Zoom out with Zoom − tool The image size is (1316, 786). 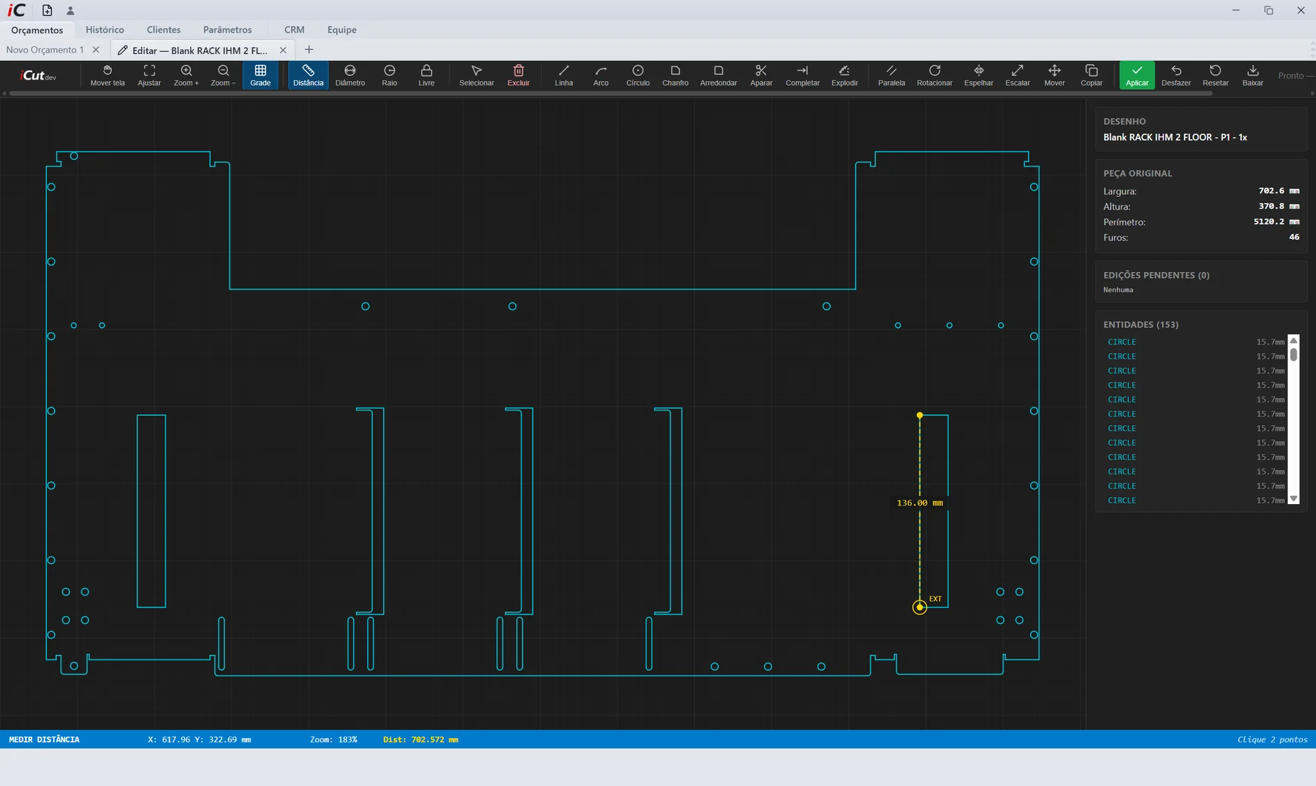[223, 75]
